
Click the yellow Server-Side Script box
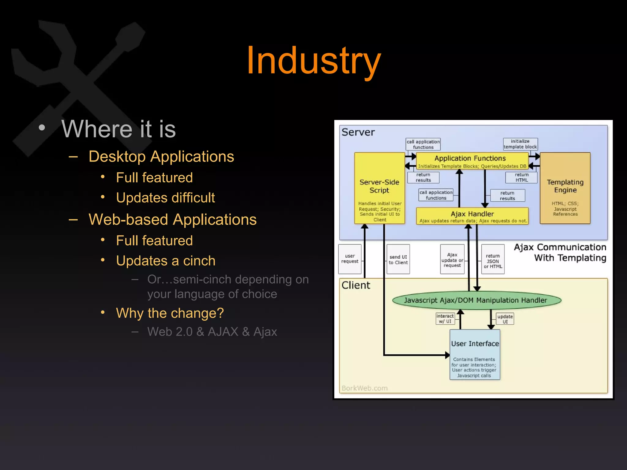tap(379, 188)
